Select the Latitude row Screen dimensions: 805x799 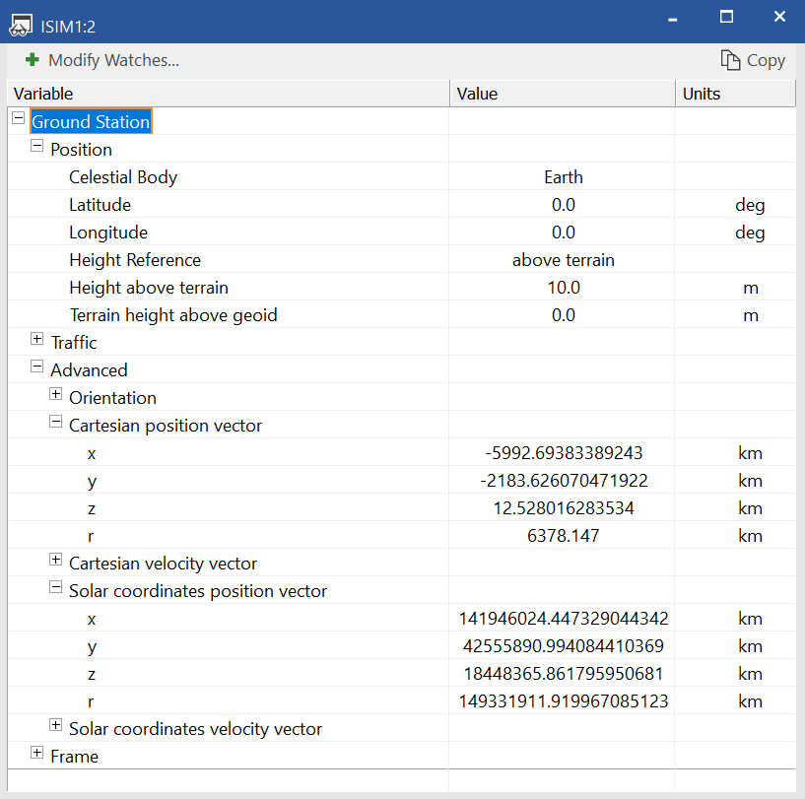[100, 205]
